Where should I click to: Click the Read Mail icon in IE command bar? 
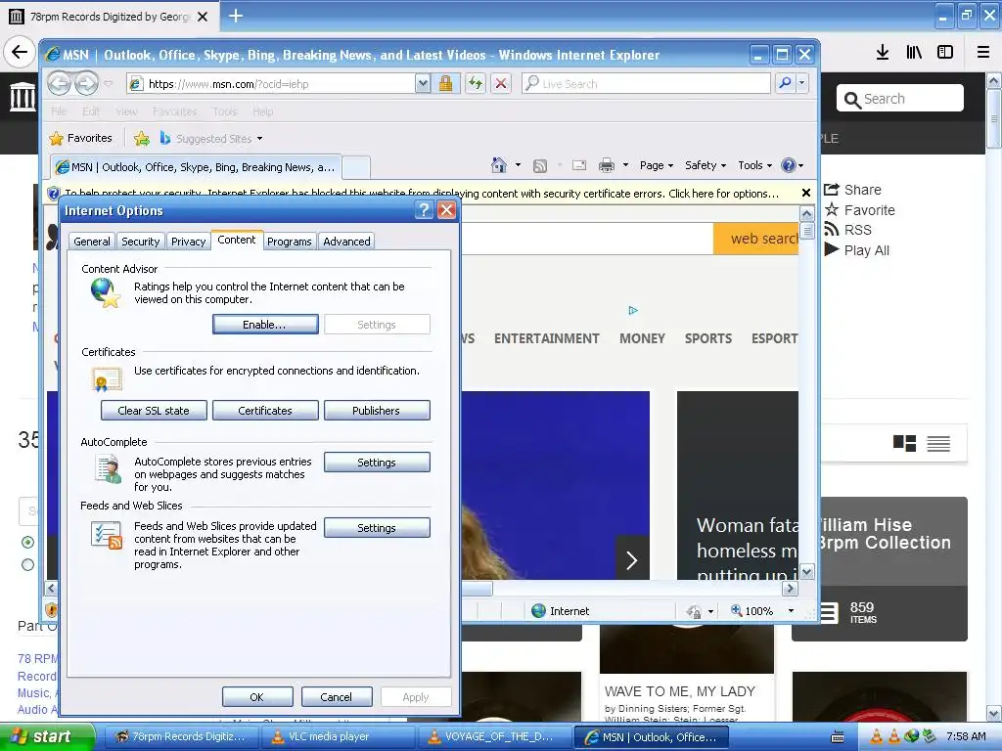click(x=579, y=165)
